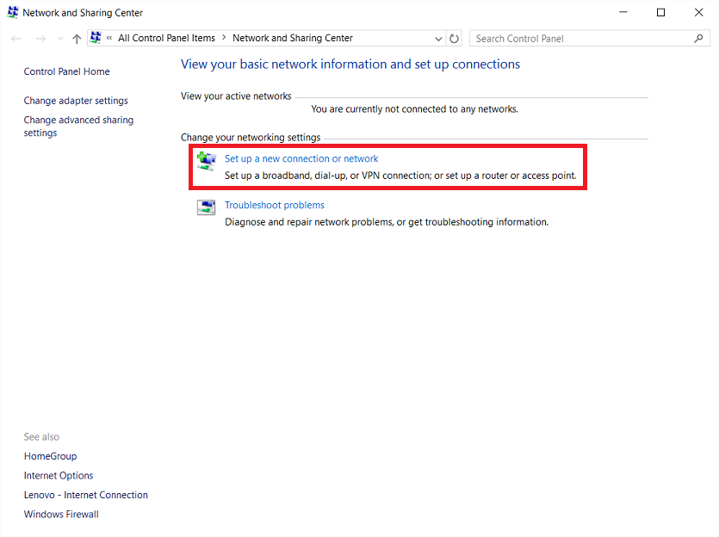The image size is (719, 537).
Task: Refresh the Network and Sharing Center page
Action: [x=455, y=39]
